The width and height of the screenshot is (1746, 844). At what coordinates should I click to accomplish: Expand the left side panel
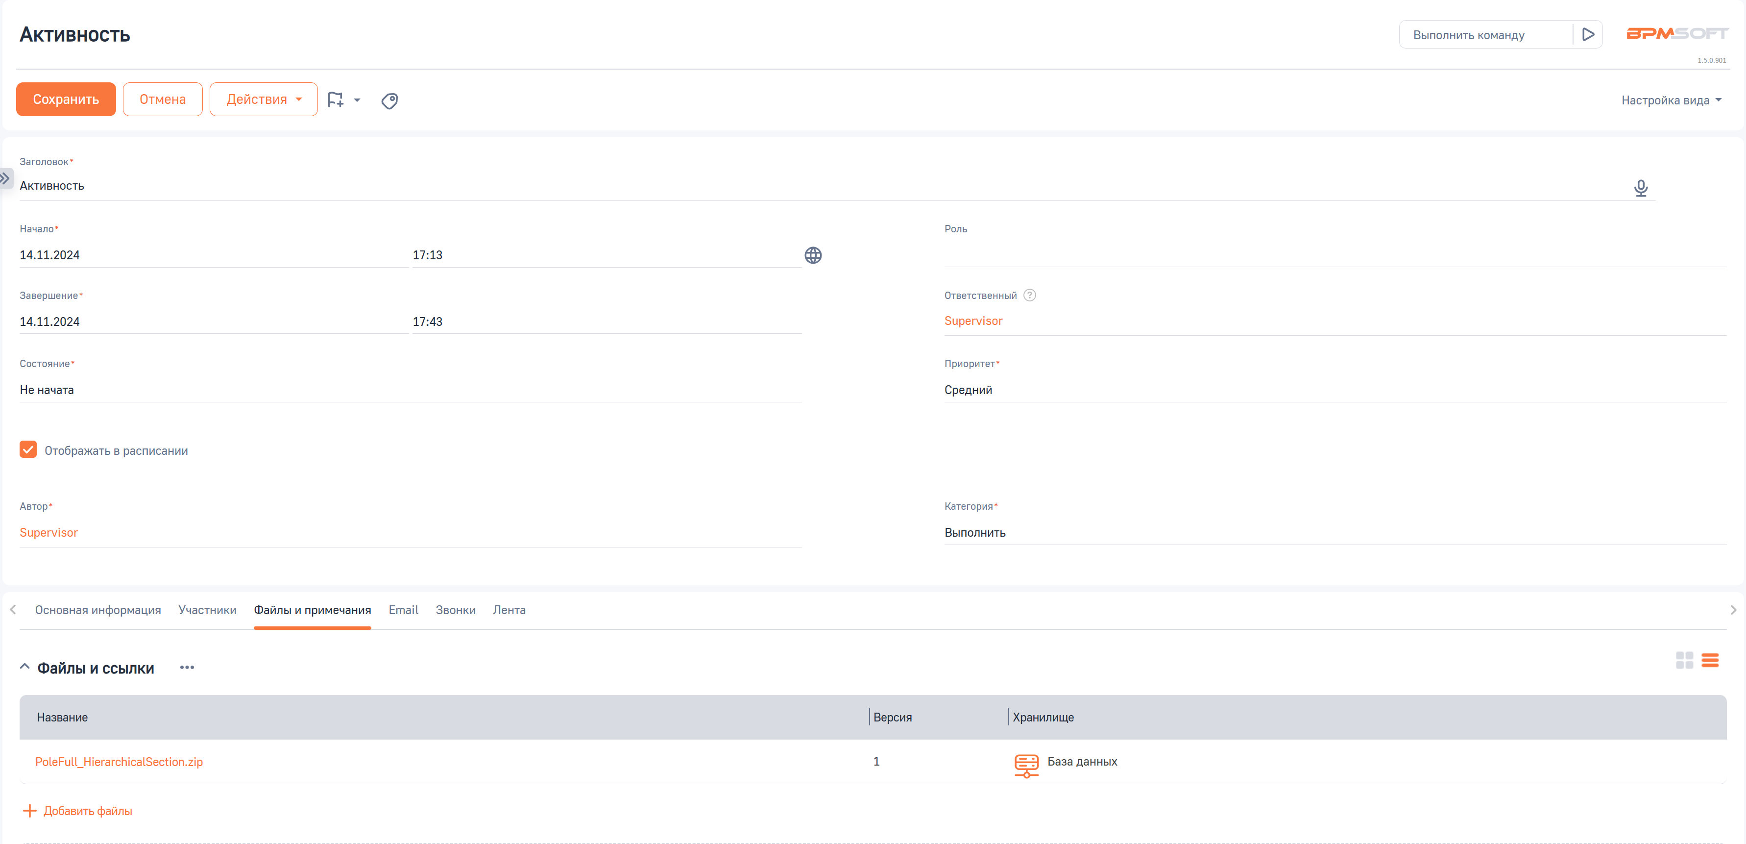[x=5, y=178]
